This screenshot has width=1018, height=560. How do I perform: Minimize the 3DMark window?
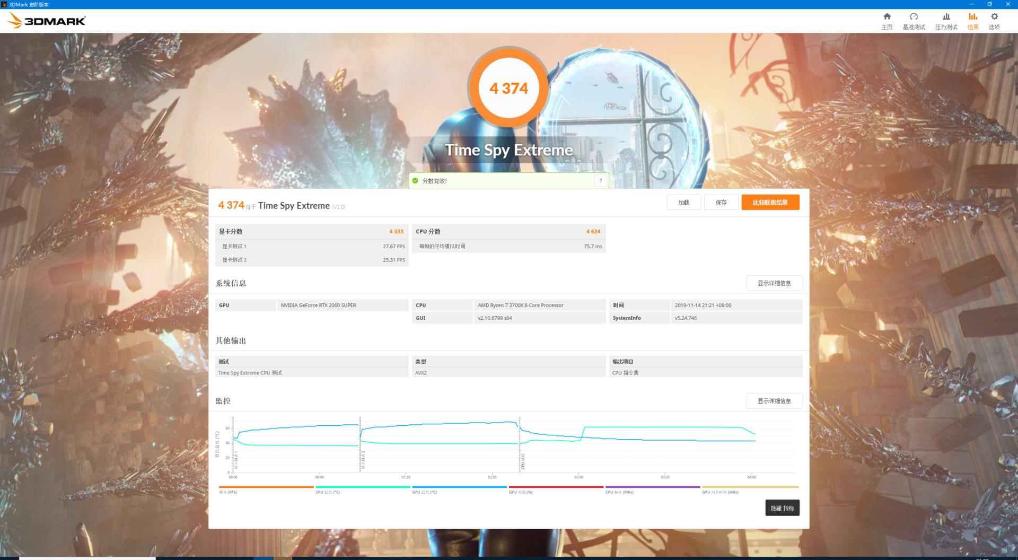(971, 4)
